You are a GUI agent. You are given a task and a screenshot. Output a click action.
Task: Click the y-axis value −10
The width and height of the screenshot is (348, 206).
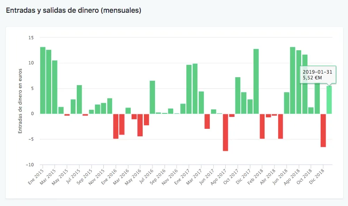(x=30, y=165)
